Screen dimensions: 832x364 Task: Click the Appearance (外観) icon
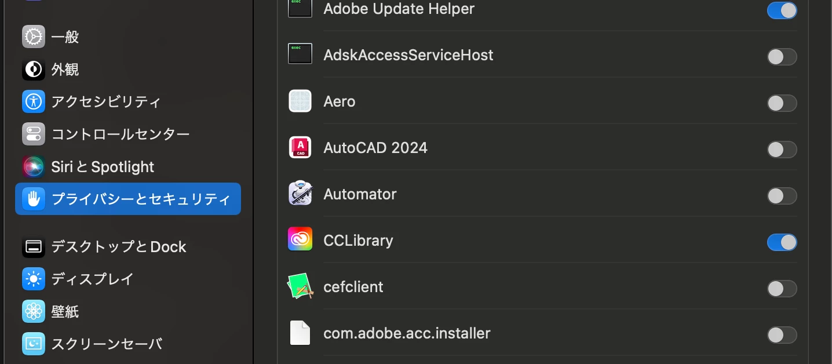pyautogui.click(x=34, y=70)
